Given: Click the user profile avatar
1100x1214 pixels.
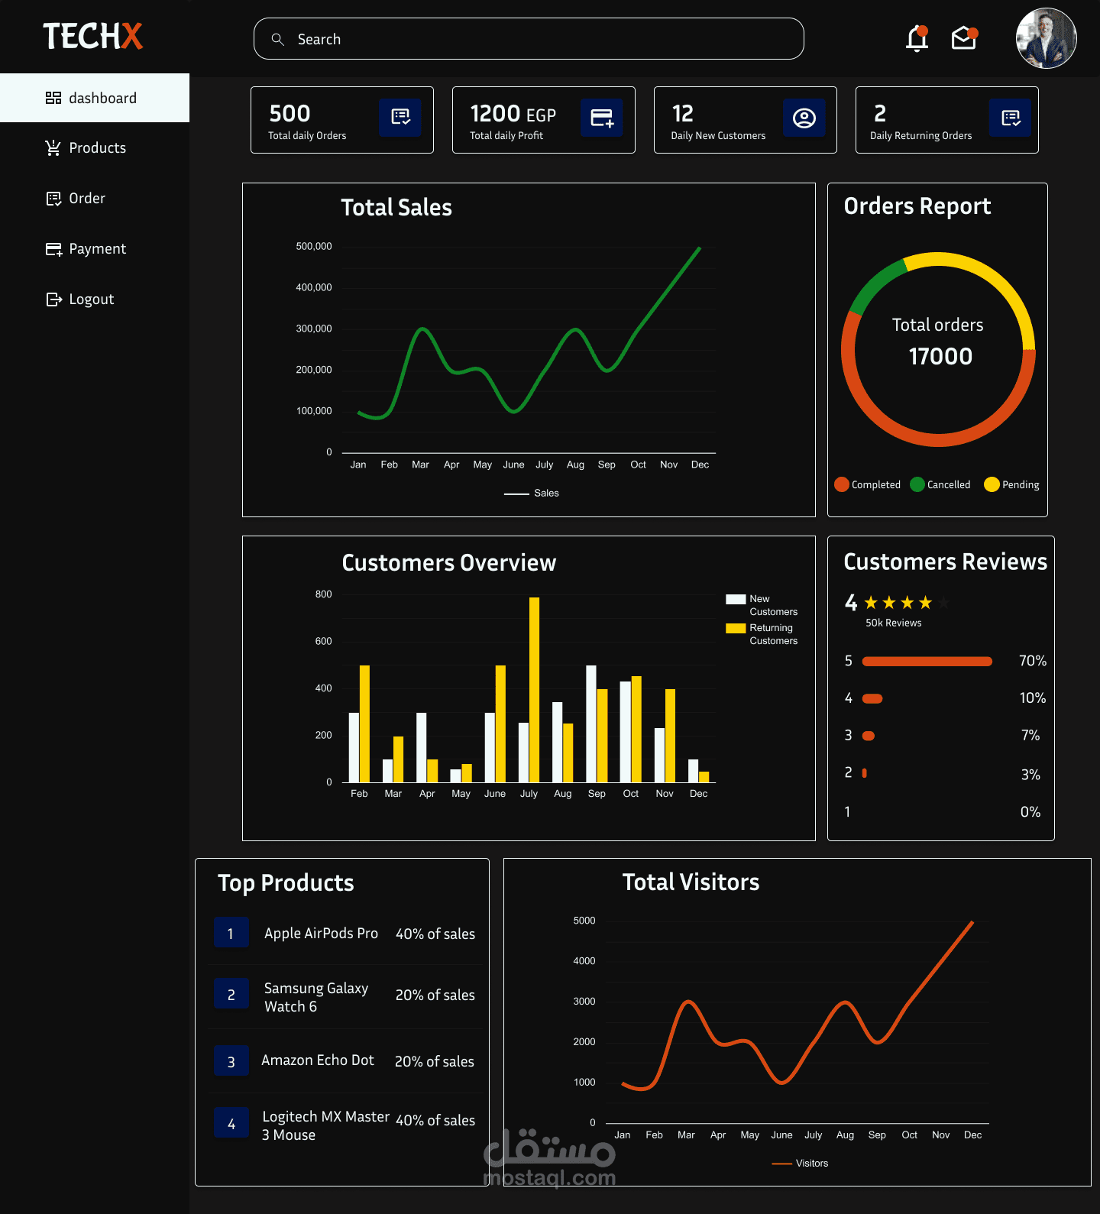Looking at the screenshot, I should (x=1046, y=38).
